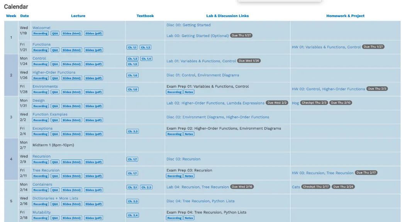Open Disc 02: Environment Diagrams, Higher-Order Functions
The image size is (417, 222).
point(218,117)
